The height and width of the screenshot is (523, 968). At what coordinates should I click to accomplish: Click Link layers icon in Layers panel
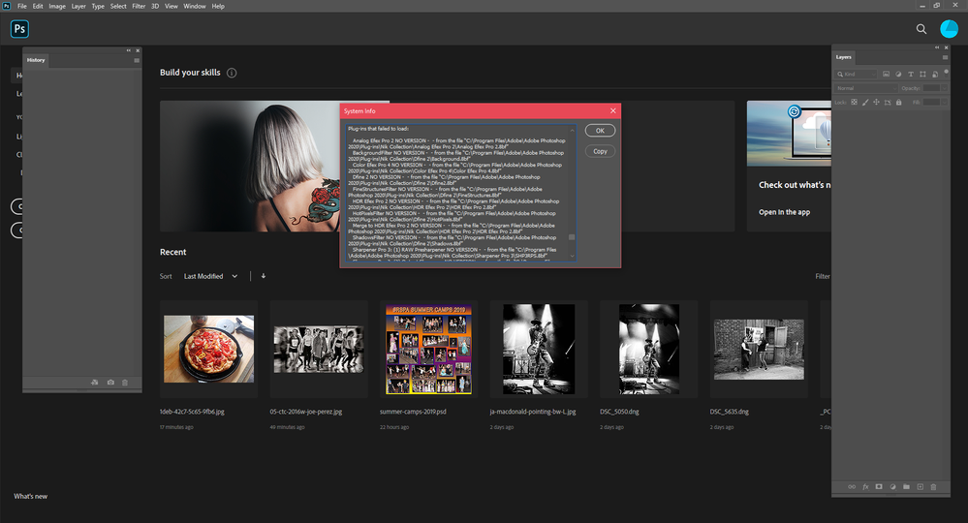coord(852,486)
